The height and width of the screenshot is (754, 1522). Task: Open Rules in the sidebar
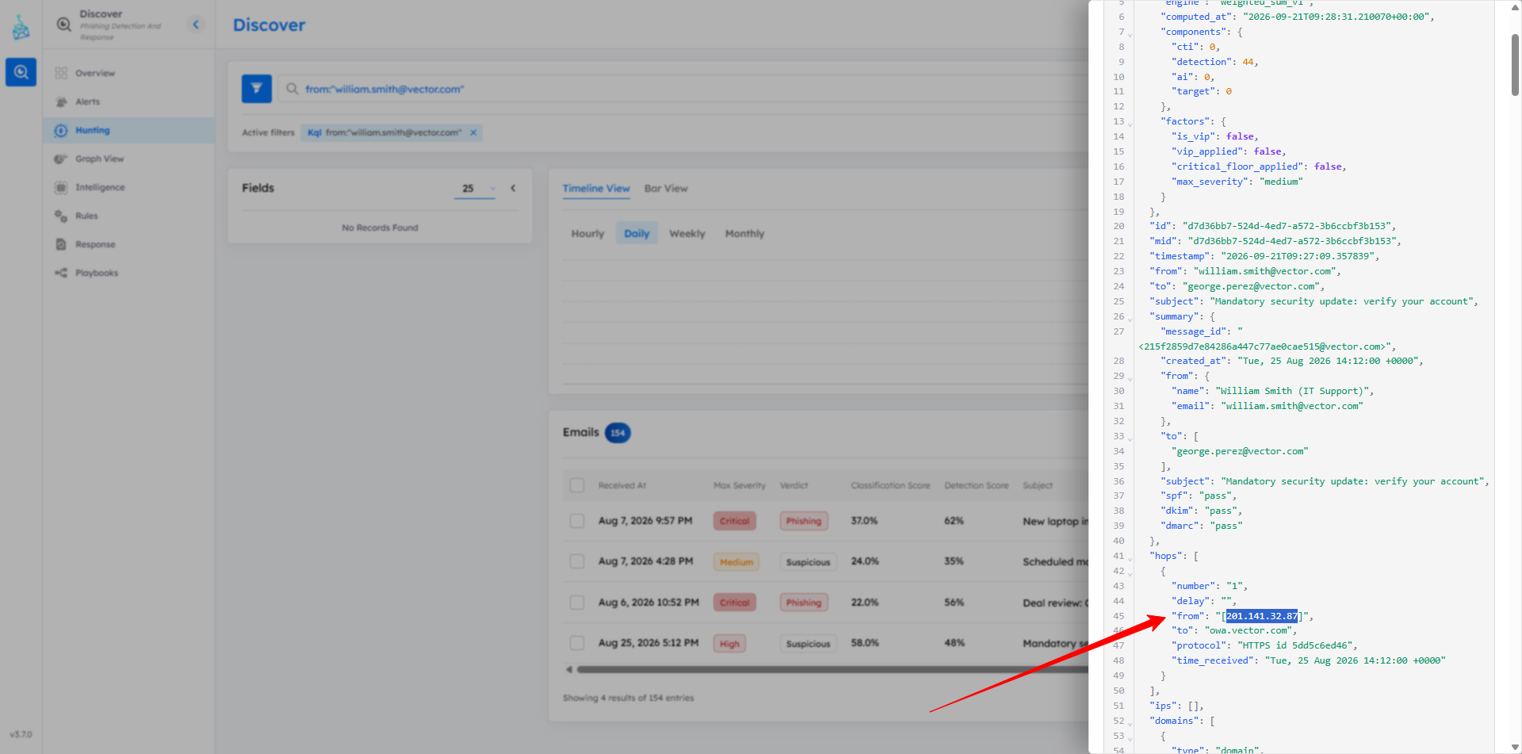(86, 216)
